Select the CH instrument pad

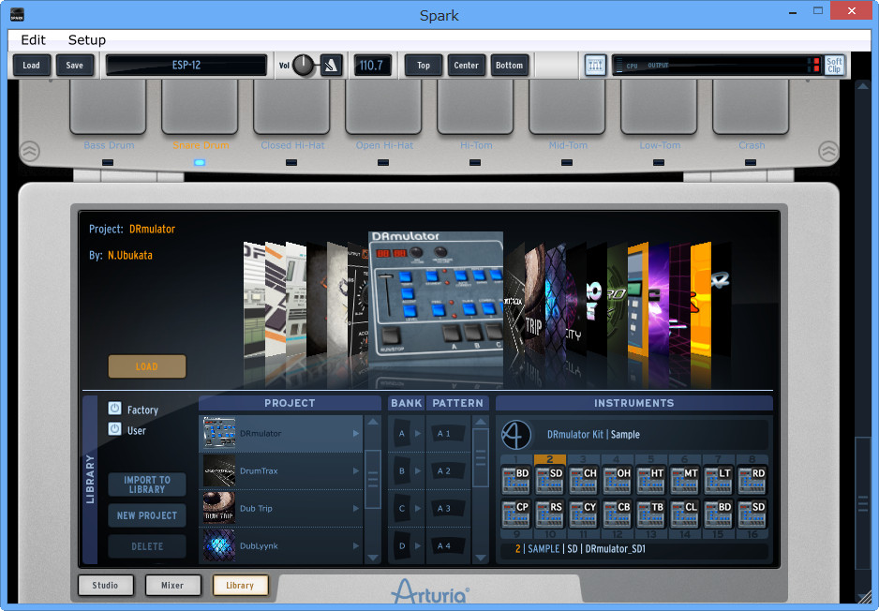583,481
